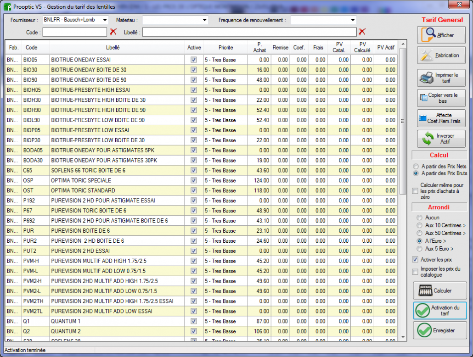Click the table vertical scrollbar thumb
This screenshot has width=473, height=357.
click(402, 121)
